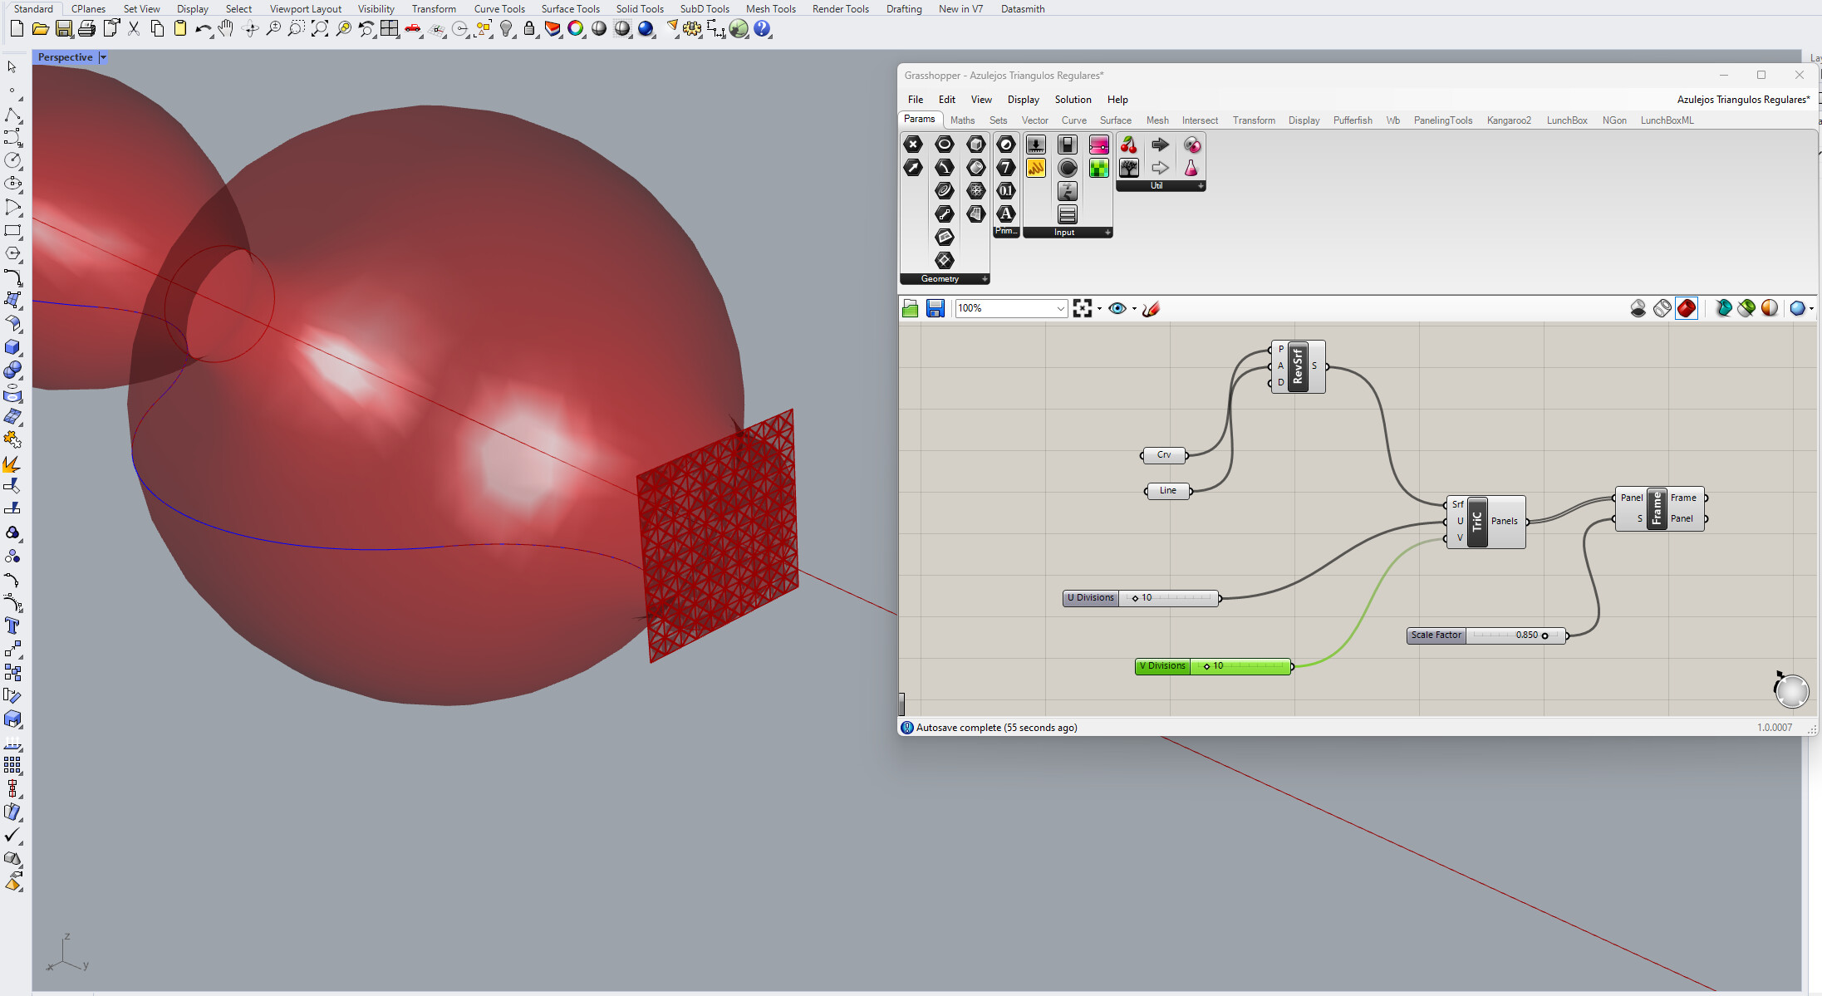The width and height of the screenshot is (1822, 996).
Task: Click the Zoom Extents icon in Rhino's toolbar
Action: coord(319,28)
